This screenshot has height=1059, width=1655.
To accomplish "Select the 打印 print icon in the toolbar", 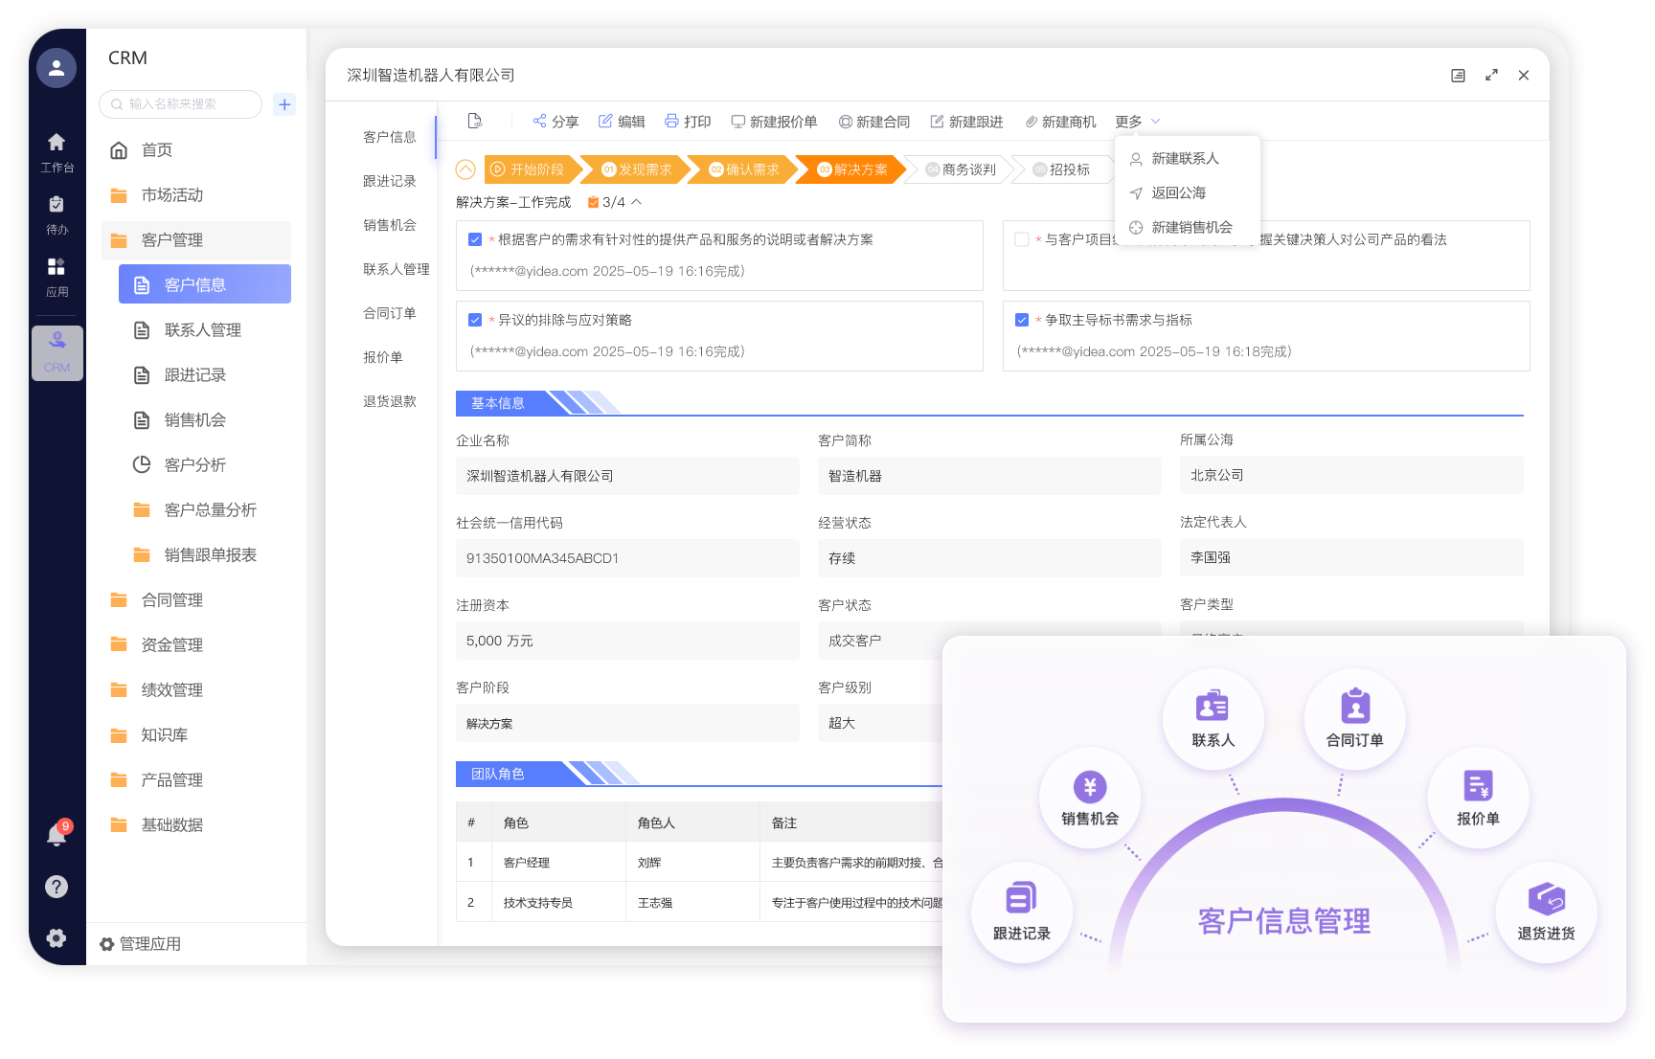I will [x=688, y=121].
